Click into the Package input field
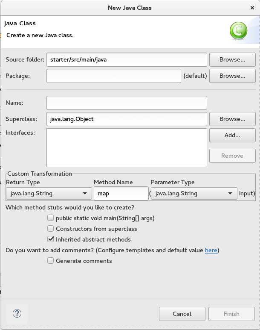 (114, 76)
